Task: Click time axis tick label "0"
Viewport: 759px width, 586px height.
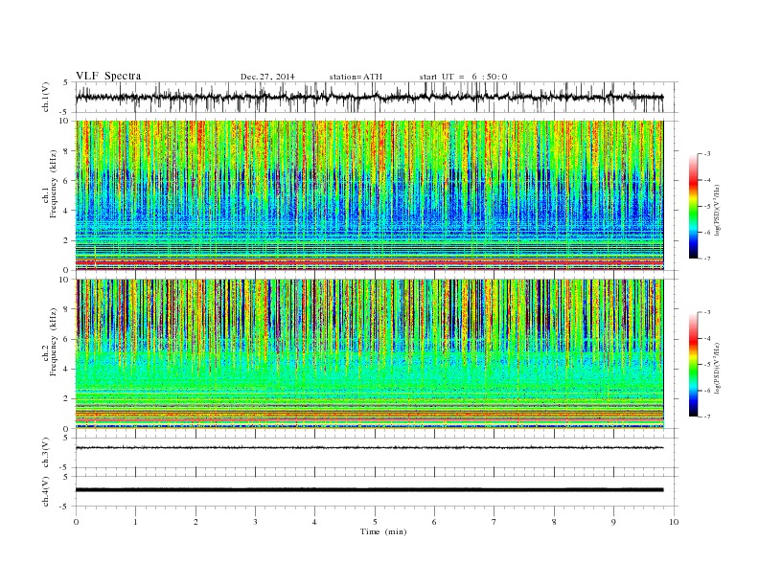Action: coord(76,522)
